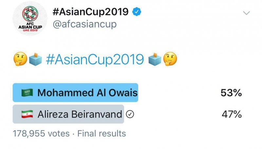
Task: Open the #AsianCup2019 account display name
Action: tap(90, 12)
